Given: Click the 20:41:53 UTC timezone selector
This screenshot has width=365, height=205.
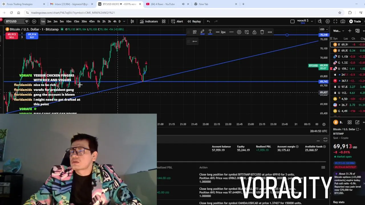Looking at the screenshot, I should tap(319, 131).
